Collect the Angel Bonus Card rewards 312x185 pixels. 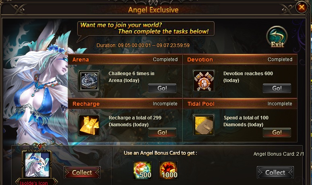coord(275,172)
